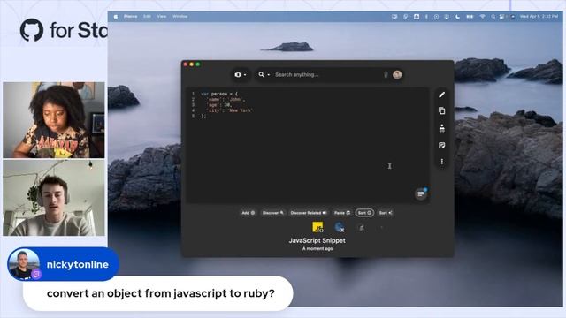This screenshot has height=318, width=566.
Task: Click code line containing age 30
Action: point(218,105)
